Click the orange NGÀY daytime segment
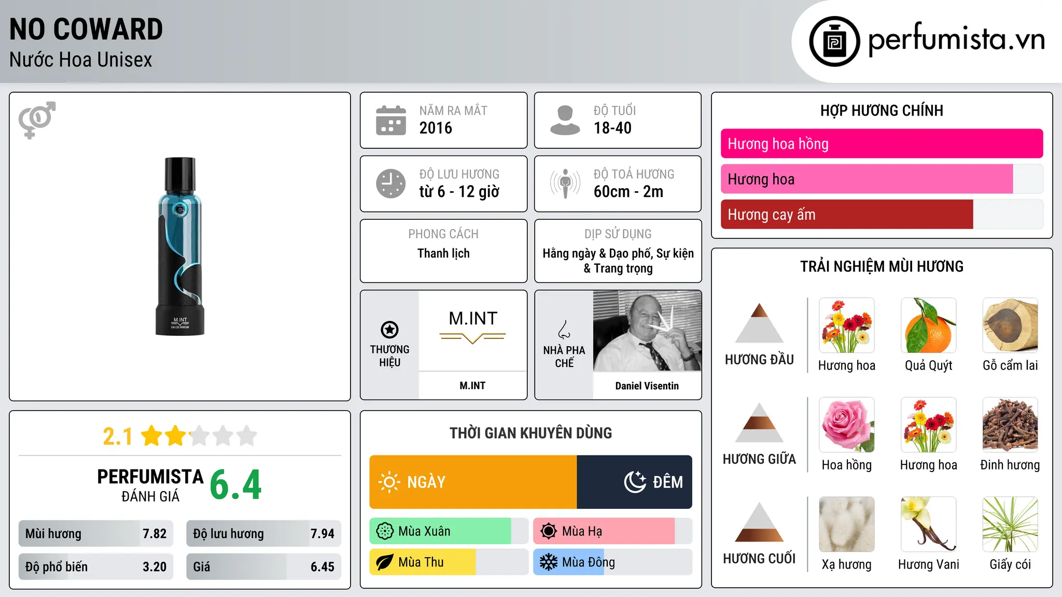The image size is (1062, 597). 473,482
